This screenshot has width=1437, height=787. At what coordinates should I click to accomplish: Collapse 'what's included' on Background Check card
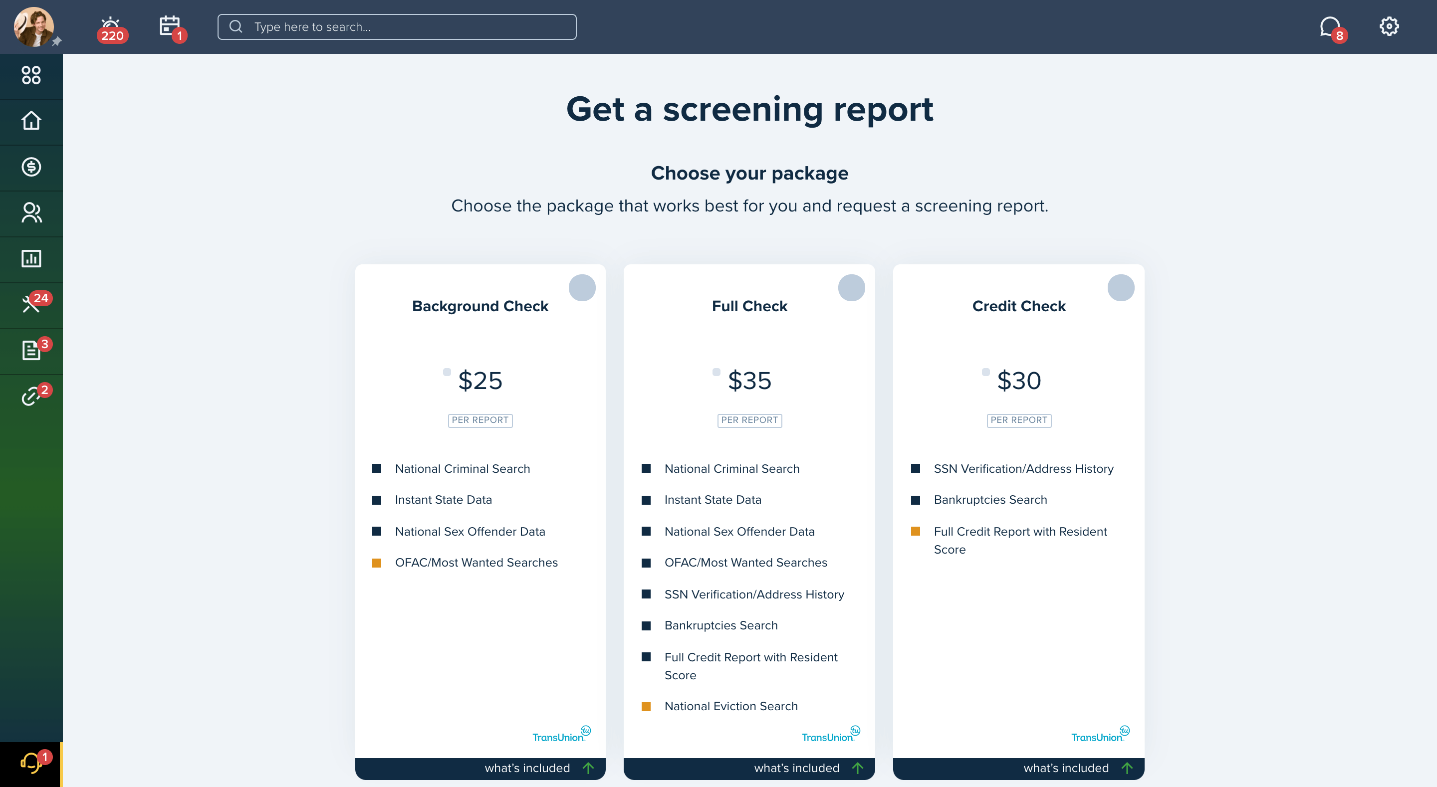[480, 768]
